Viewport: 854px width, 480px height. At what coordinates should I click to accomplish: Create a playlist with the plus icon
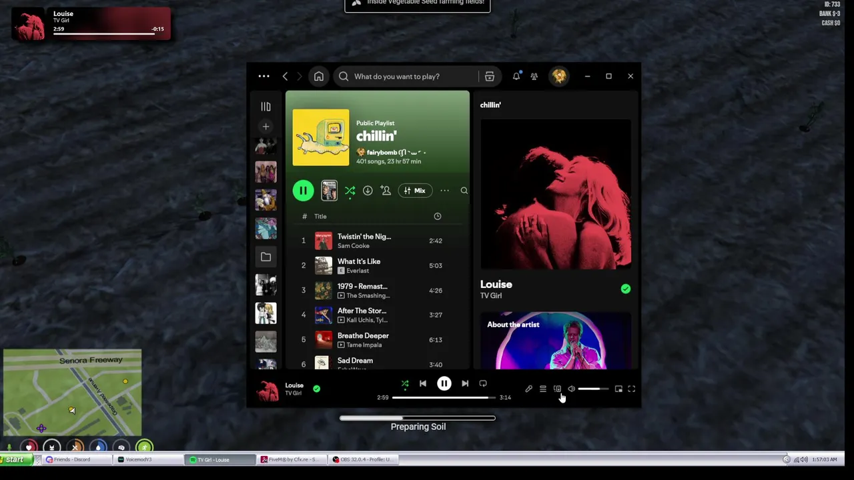click(266, 126)
